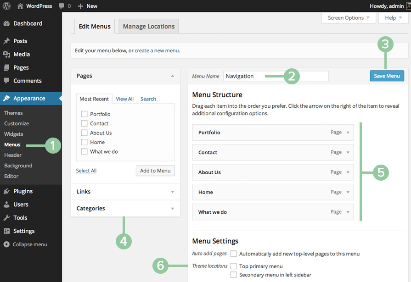The image size is (411, 282).
Task: Click the Settings wrench icon
Action: tap(7, 231)
